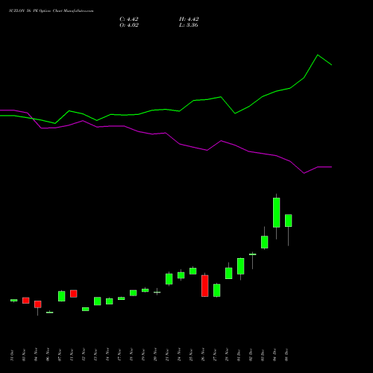This screenshot has width=373, height=373.
Task: Click the close value C: 4.42
Action: tap(129, 19)
